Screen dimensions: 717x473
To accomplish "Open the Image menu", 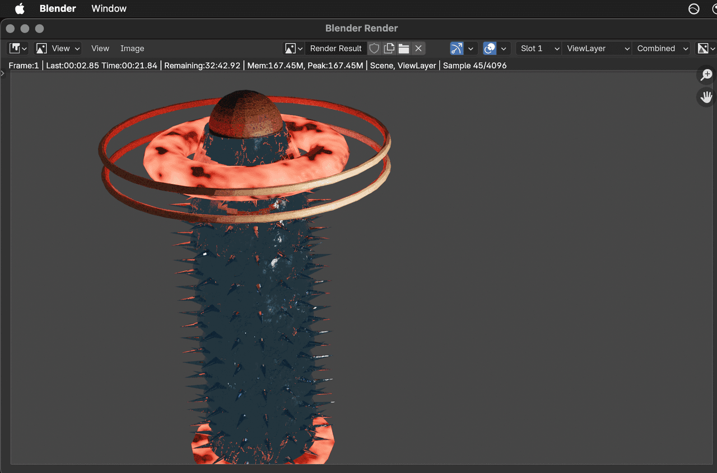I will [132, 49].
